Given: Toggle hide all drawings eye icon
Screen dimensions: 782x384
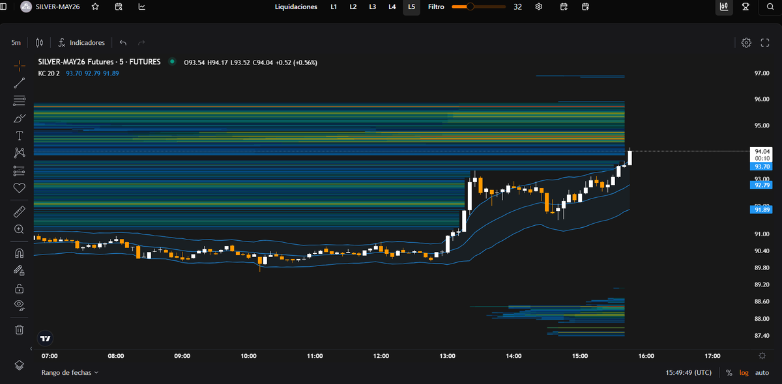Looking at the screenshot, I should 20,306.
